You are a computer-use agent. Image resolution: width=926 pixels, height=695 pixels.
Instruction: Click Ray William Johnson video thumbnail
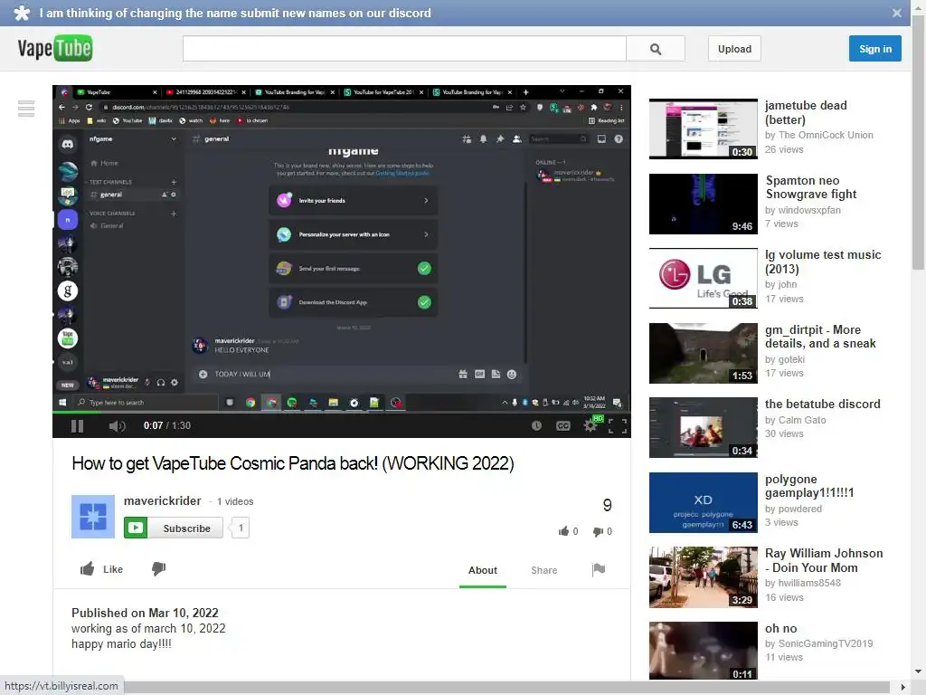coord(703,577)
